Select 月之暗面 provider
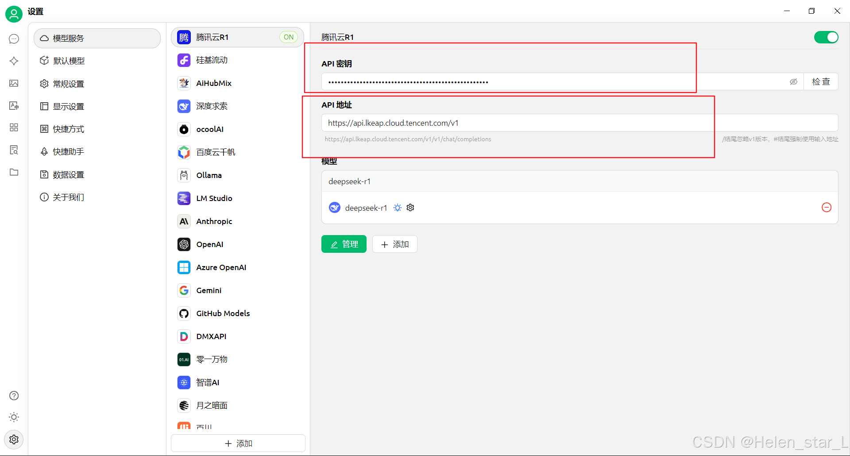Image resolution: width=850 pixels, height=456 pixels. coord(237,406)
